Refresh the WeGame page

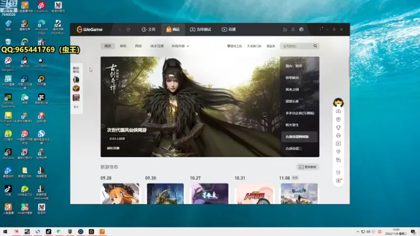[x=128, y=29]
